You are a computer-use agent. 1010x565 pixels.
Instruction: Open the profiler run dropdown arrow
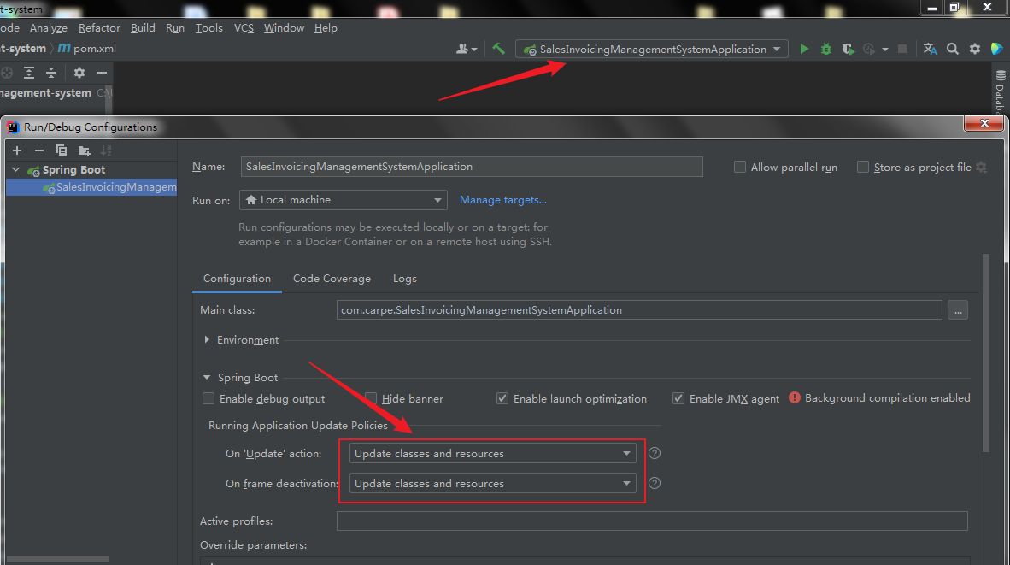tap(885, 50)
